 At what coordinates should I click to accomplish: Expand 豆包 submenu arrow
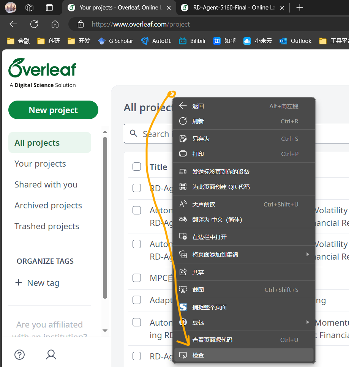tap(308, 322)
